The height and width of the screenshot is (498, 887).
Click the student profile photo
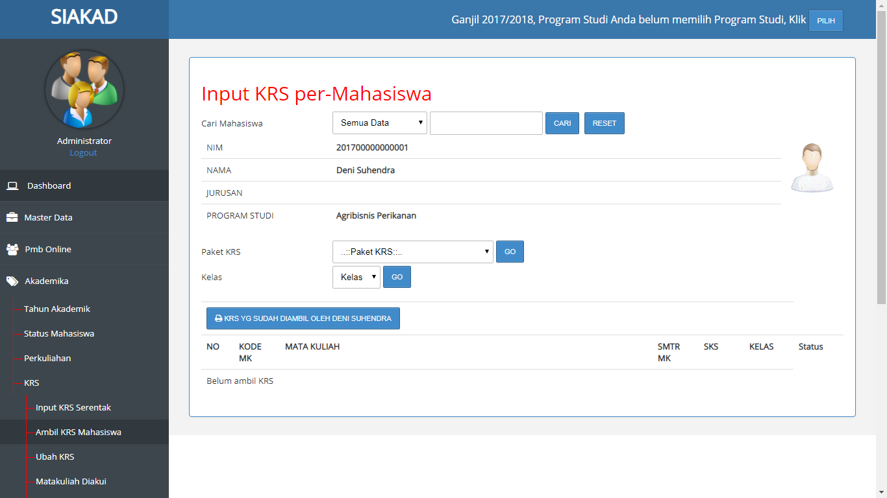coord(812,168)
